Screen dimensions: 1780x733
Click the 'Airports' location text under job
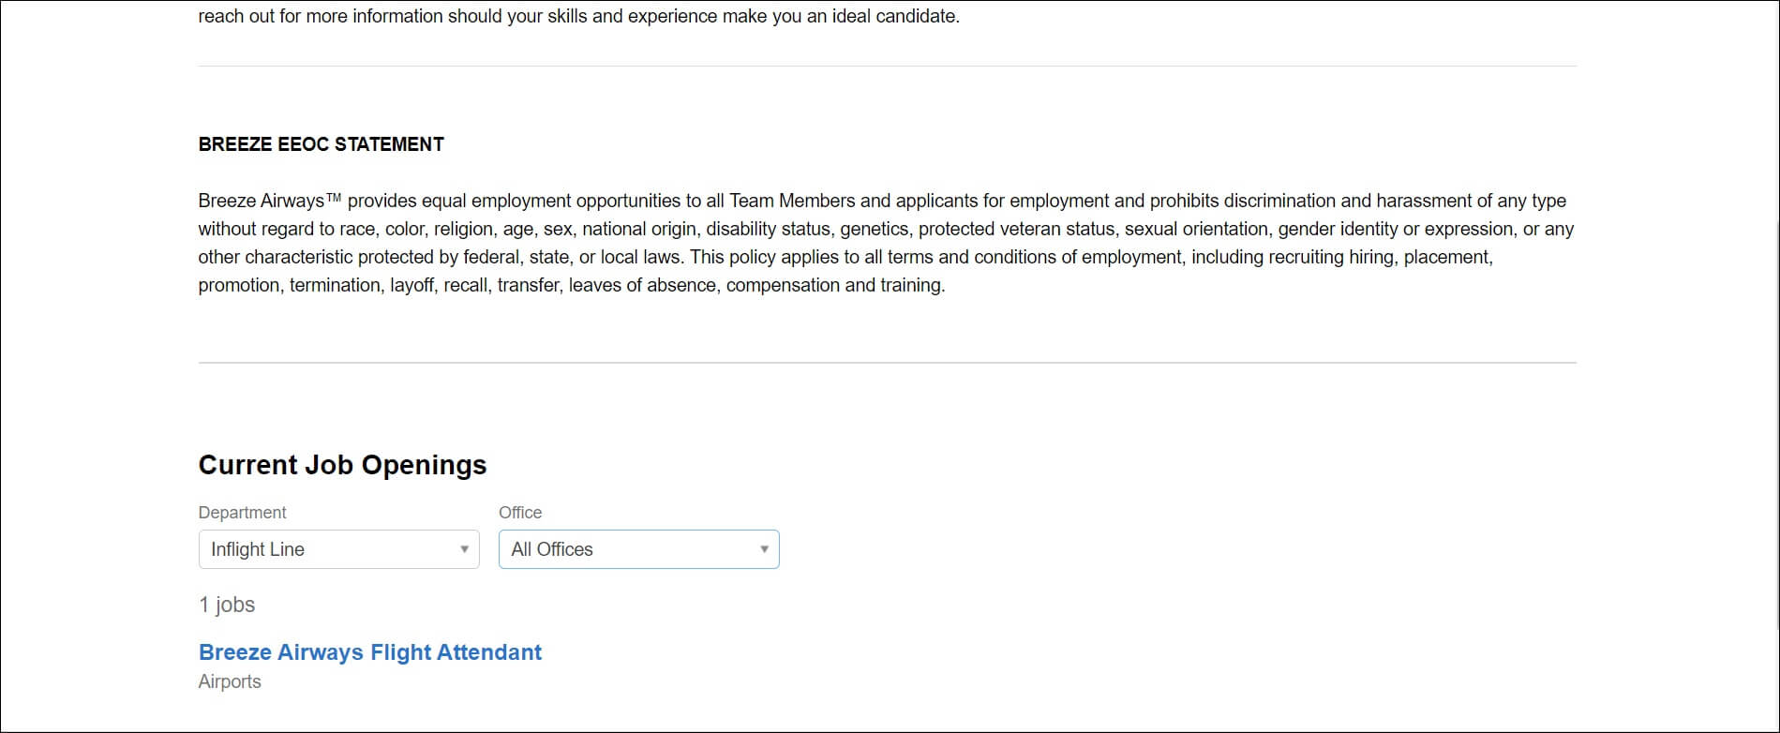click(230, 681)
